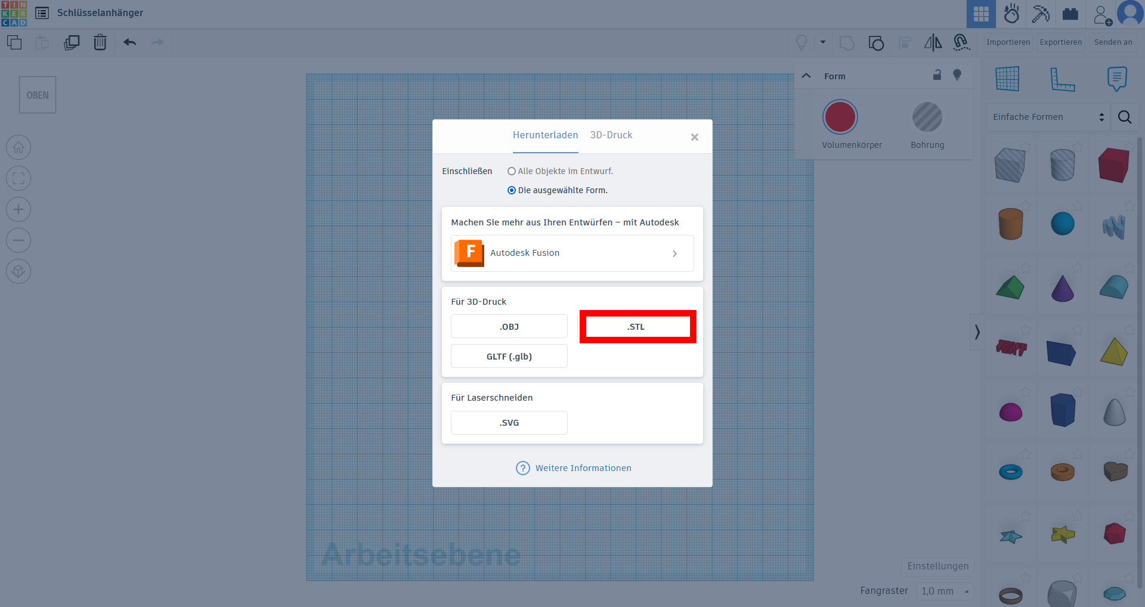Download as .OBJ file
This screenshot has height=607, width=1145.
509,327
